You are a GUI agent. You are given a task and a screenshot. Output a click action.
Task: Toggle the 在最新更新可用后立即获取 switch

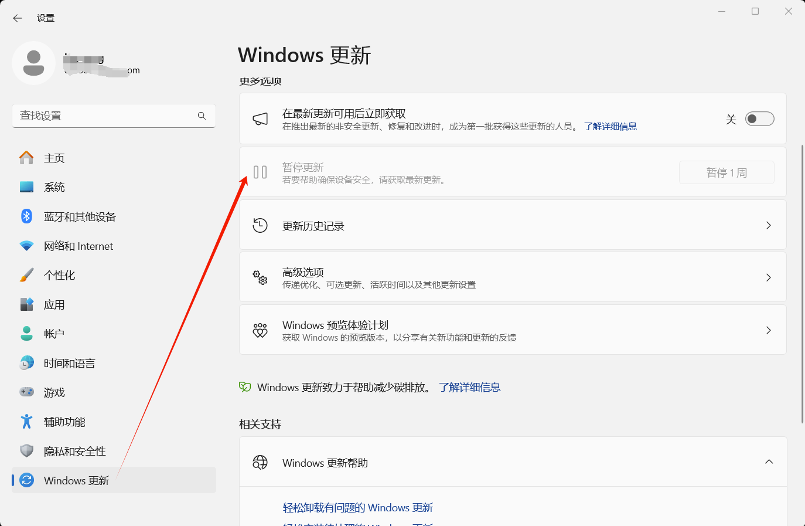[x=759, y=119]
